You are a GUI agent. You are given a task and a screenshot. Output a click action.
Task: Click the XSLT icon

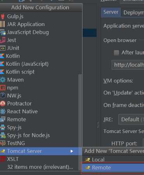(x=3, y=159)
